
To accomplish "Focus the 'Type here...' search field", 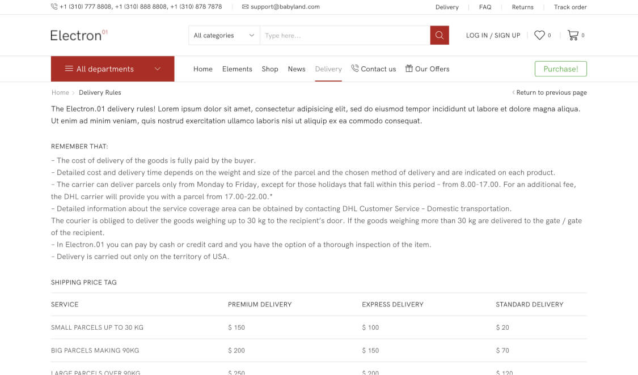I will (344, 35).
